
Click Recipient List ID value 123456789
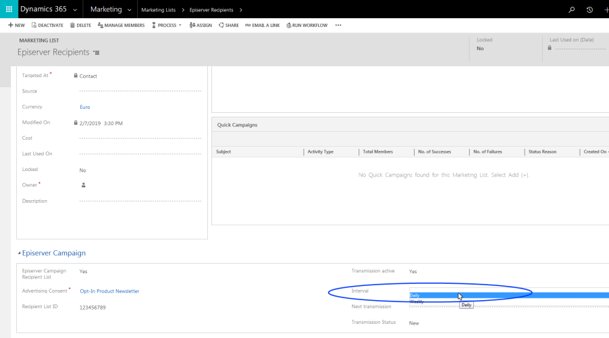[92, 308]
